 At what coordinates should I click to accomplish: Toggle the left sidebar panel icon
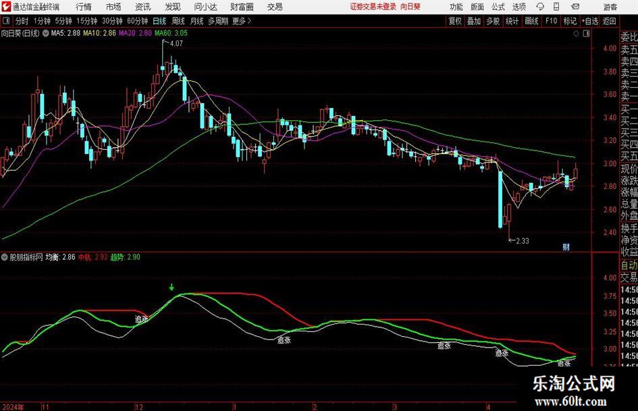click(5, 21)
